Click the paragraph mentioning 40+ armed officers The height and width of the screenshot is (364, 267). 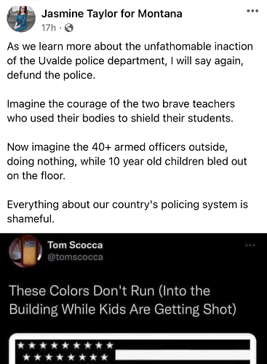pyautogui.click(x=127, y=162)
